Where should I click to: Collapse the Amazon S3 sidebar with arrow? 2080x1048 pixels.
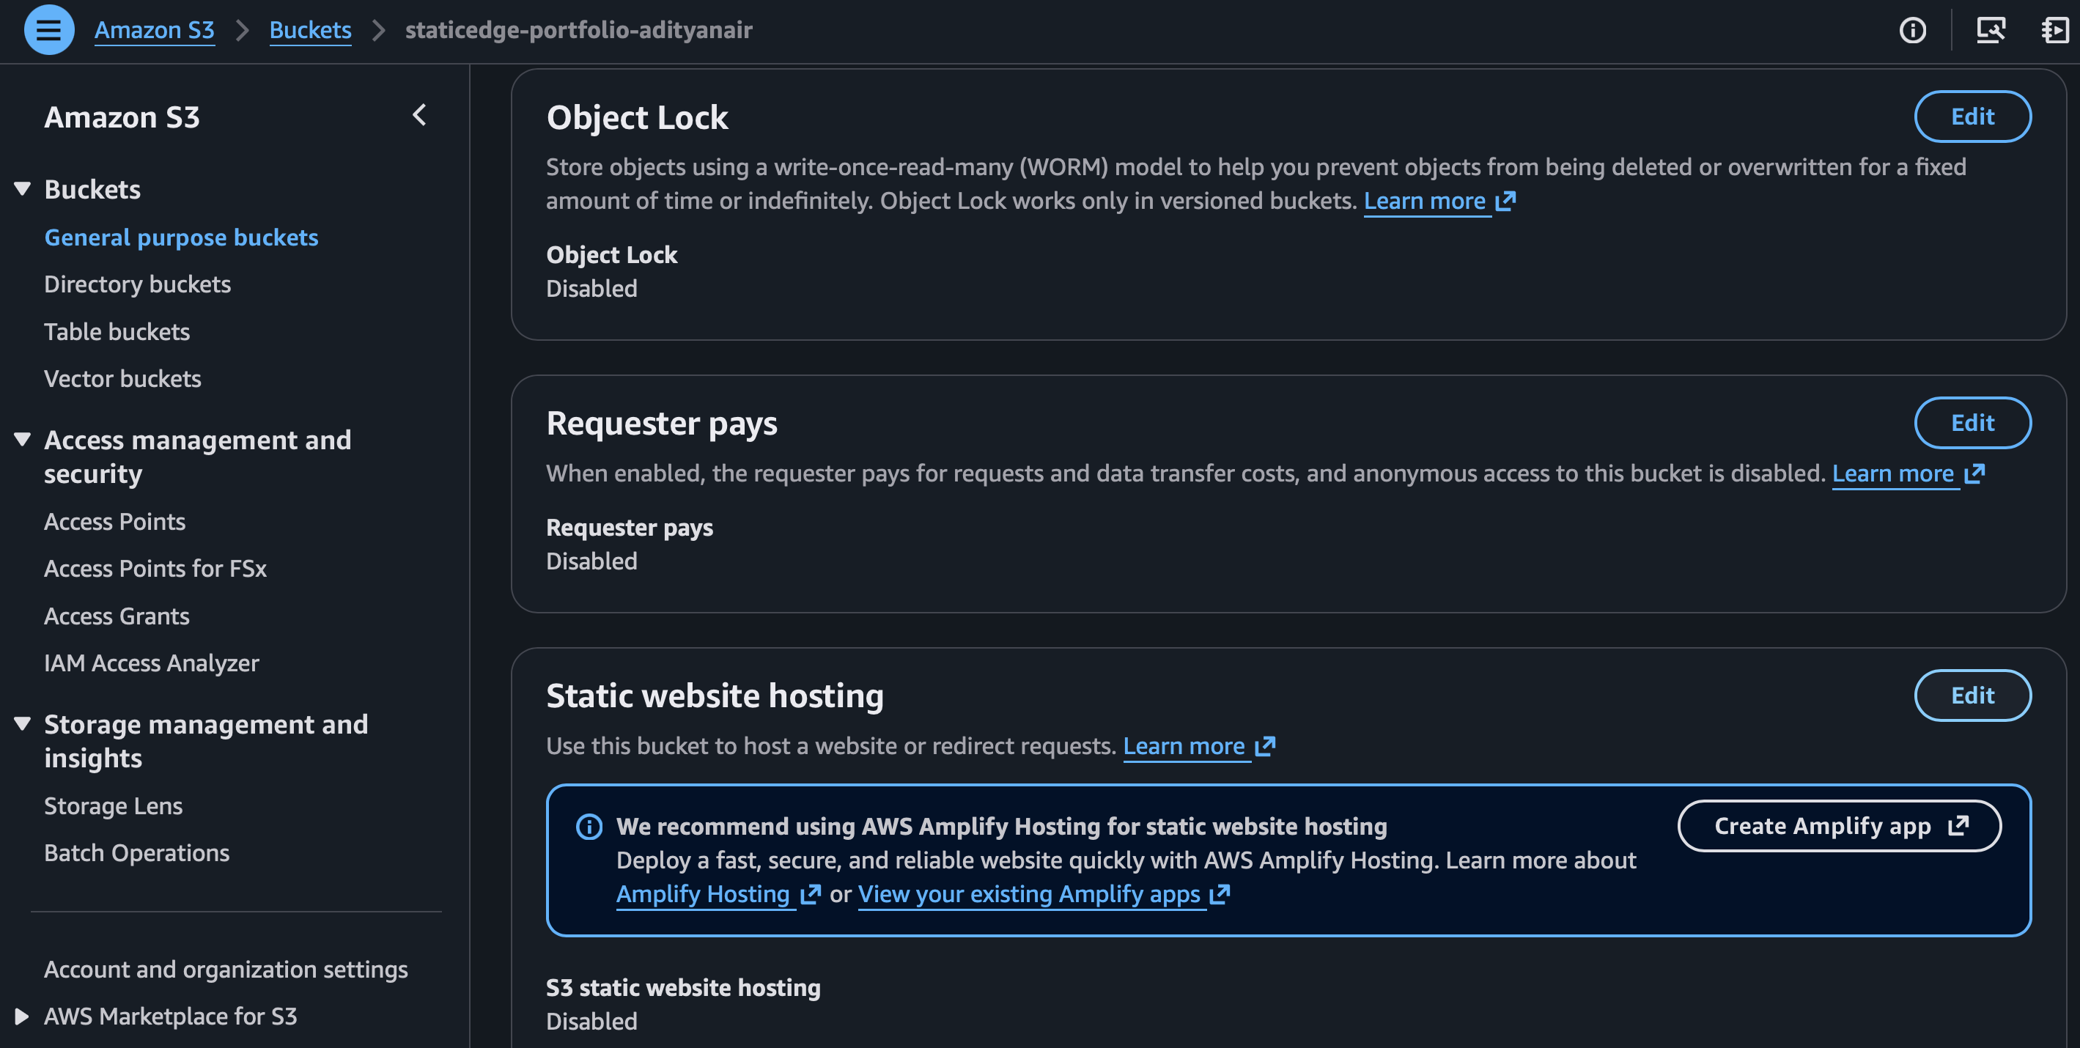(x=419, y=114)
